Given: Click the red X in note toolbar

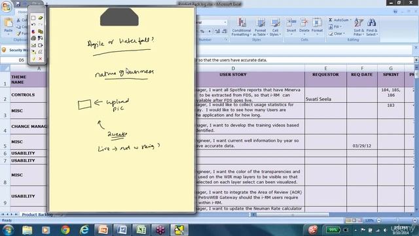Looking at the screenshot, I should [41, 58].
